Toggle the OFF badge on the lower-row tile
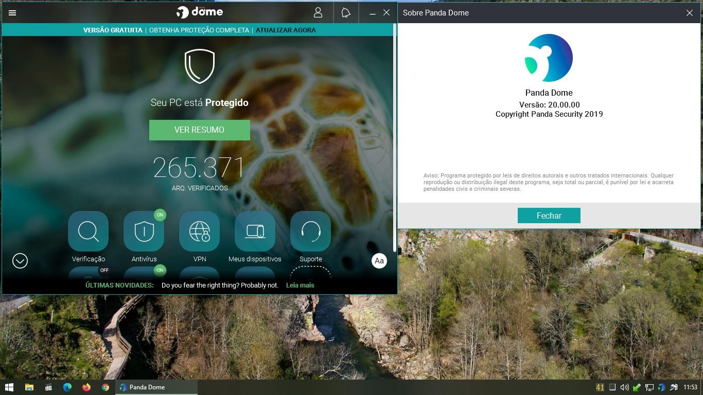The height and width of the screenshot is (395, 703). coord(104,270)
